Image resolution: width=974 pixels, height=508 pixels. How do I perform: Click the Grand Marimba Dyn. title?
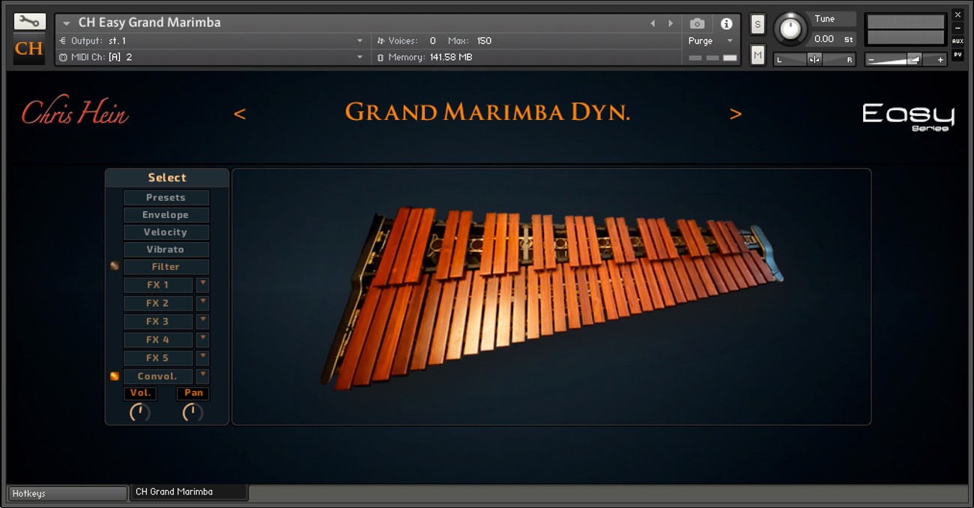coord(487,112)
